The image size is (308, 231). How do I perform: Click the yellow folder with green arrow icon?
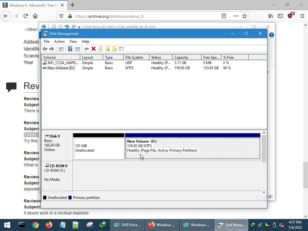pos(107,49)
